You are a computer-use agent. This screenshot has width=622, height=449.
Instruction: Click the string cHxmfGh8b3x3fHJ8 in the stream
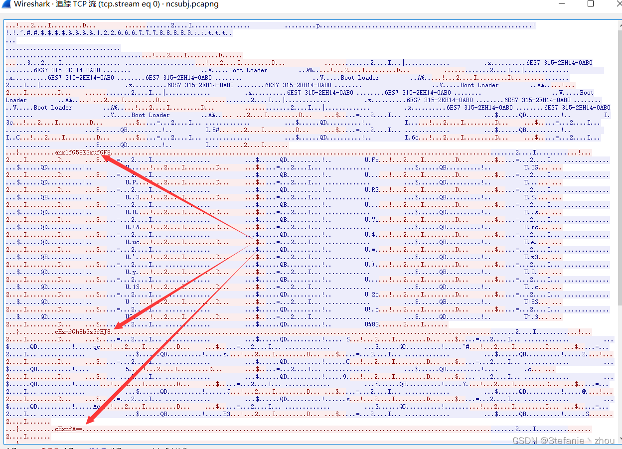coord(83,332)
